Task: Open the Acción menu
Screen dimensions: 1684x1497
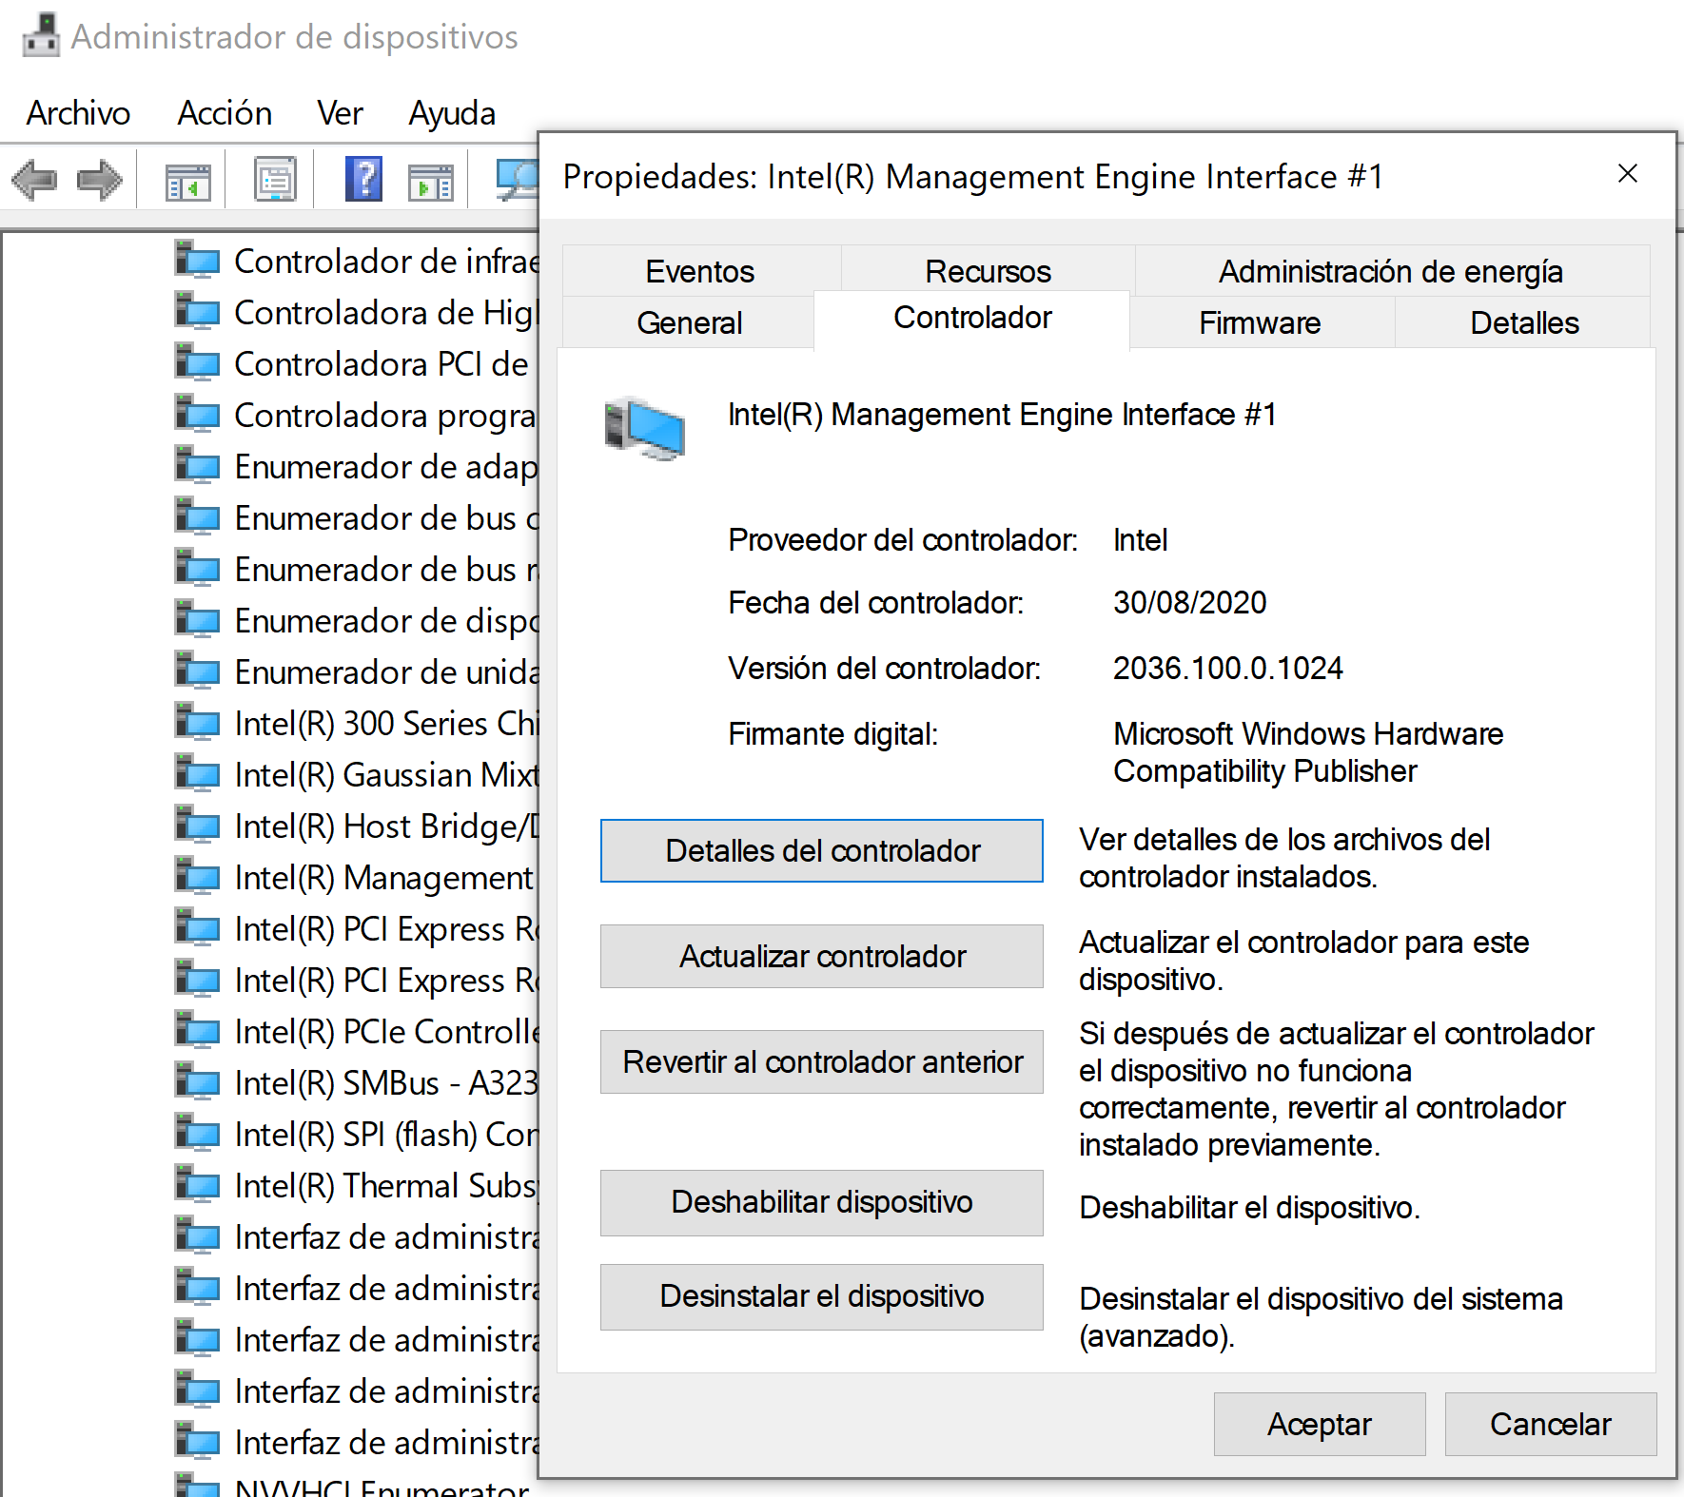Action: (225, 113)
